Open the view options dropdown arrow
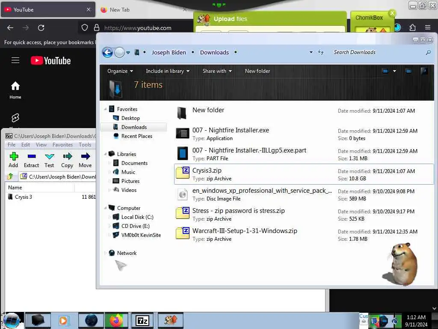438x329 pixels. coord(394,71)
